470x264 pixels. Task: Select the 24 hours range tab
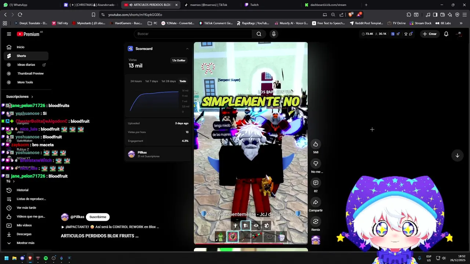pos(136,81)
